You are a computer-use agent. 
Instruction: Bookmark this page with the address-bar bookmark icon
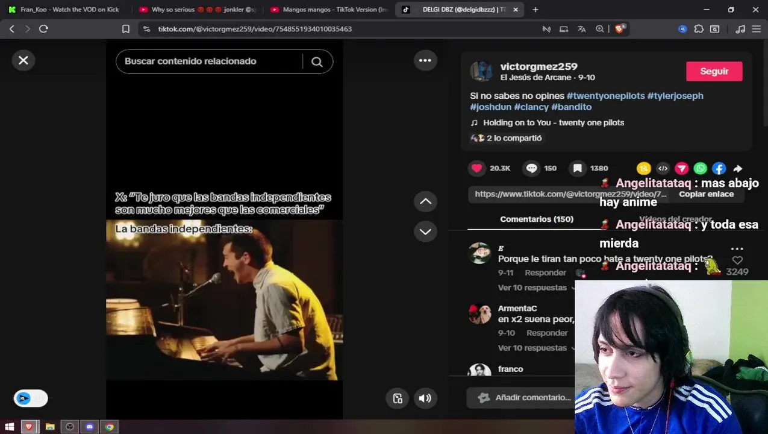[126, 29]
